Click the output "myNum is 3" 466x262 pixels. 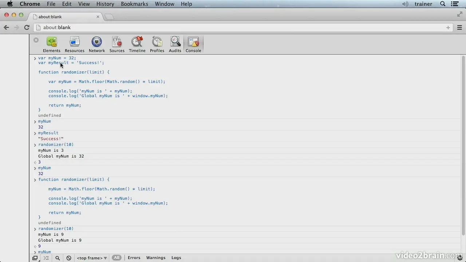(x=51, y=150)
